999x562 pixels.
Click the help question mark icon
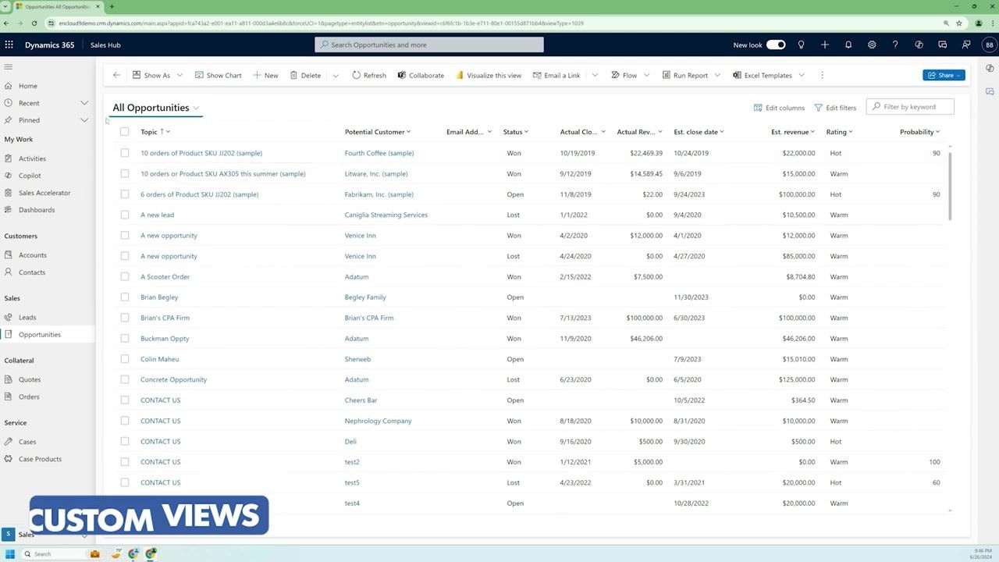point(895,44)
